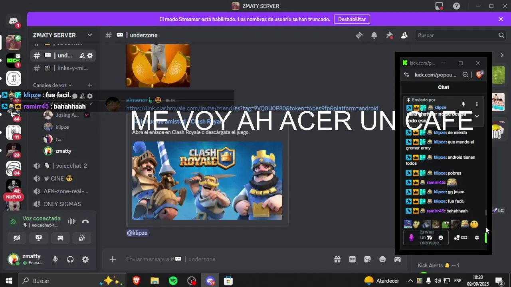Open Discord direct messages home icon

(x=13, y=21)
